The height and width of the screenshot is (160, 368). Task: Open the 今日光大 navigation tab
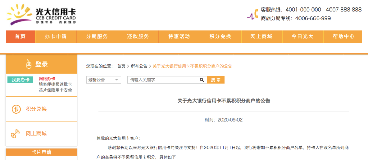click(x=303, y=37)
